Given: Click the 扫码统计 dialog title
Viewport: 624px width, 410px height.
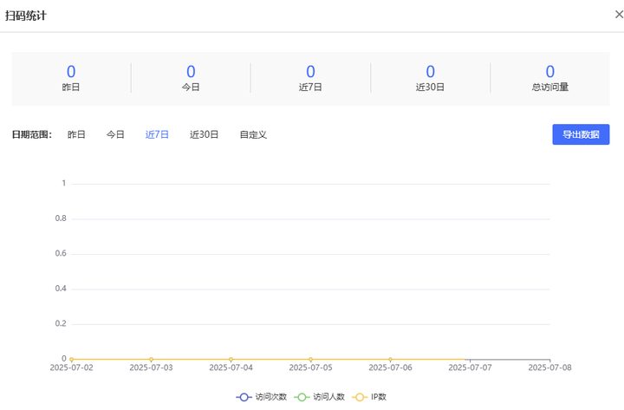Looking at the screenshot, I should point(26,16).
